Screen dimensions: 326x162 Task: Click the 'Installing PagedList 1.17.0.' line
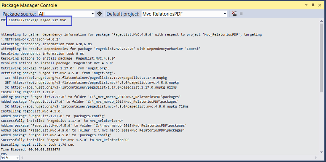click(x=28, y=92)
